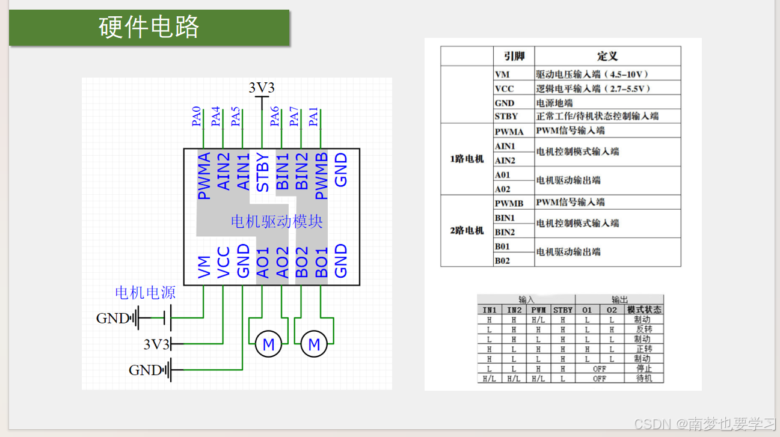Click BIN1 pin on the chip diagram
This screenshot has height=437, width=780.
(282, 171)
